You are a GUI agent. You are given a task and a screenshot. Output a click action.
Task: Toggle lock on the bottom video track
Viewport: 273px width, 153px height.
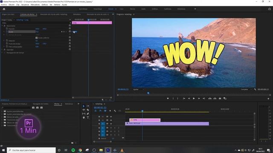99,124
